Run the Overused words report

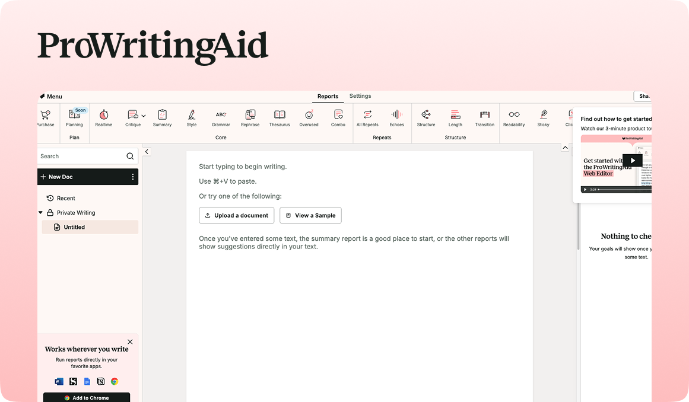coord(309,118)
